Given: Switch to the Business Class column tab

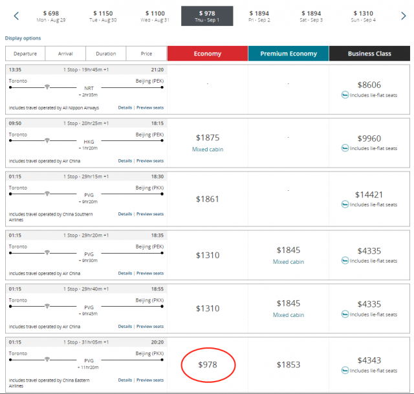Looking at the screenshot, I should point(369,54).
